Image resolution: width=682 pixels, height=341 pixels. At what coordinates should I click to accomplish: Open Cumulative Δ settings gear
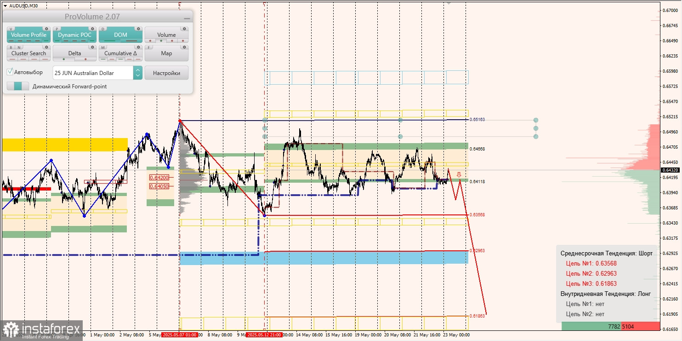138,47
